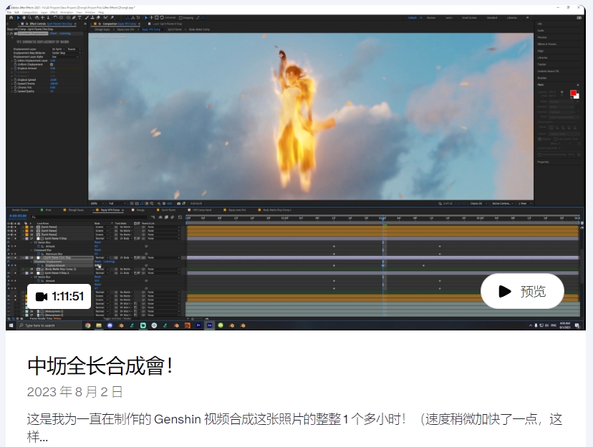Open the Effect menu
593x447 pixels.
[x=54, y=12]
